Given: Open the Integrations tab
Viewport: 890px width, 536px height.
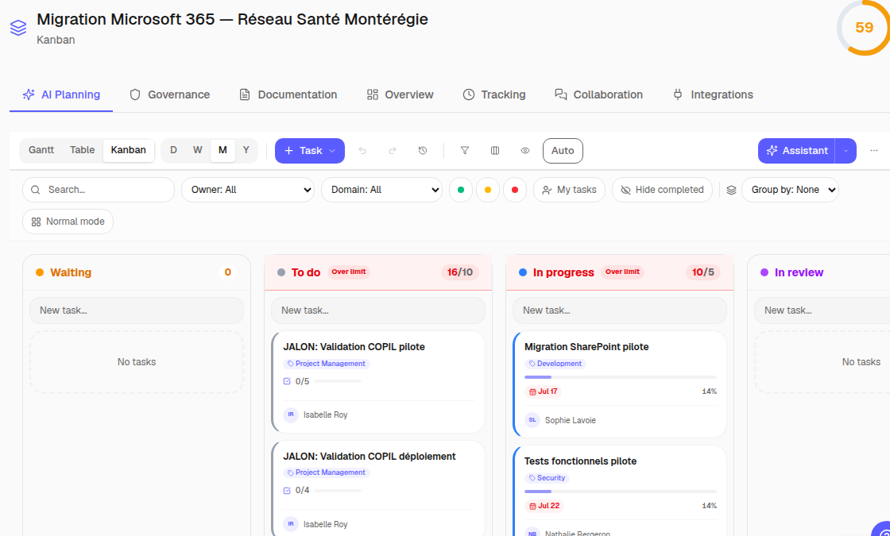Looking at the screenshot, I should [713, 94].
